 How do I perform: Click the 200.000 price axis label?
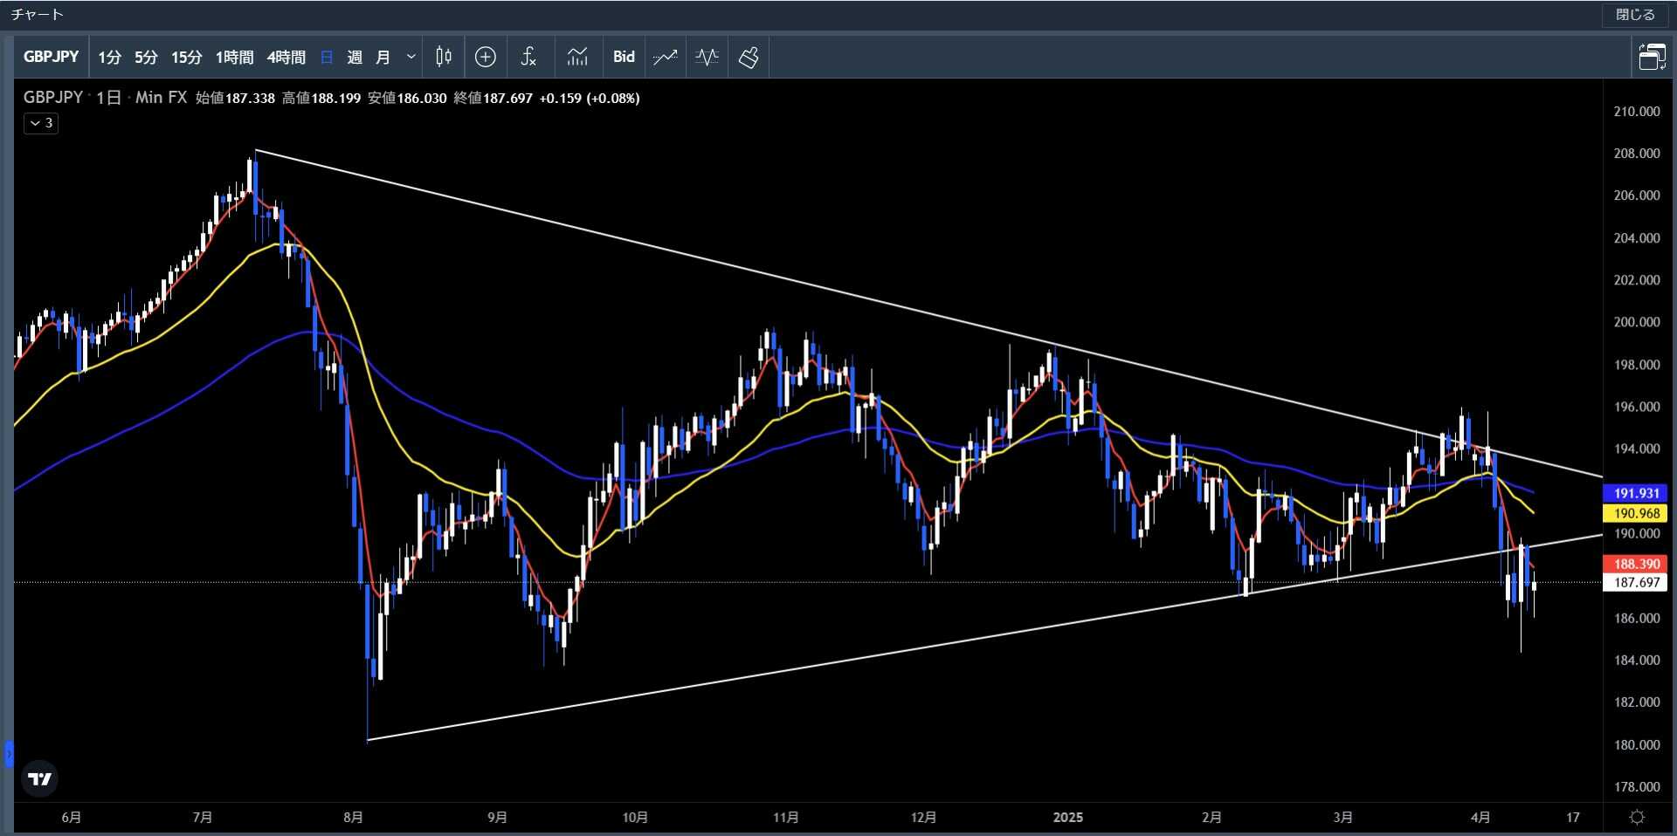pyautogui.click(x=1636, y=322)
